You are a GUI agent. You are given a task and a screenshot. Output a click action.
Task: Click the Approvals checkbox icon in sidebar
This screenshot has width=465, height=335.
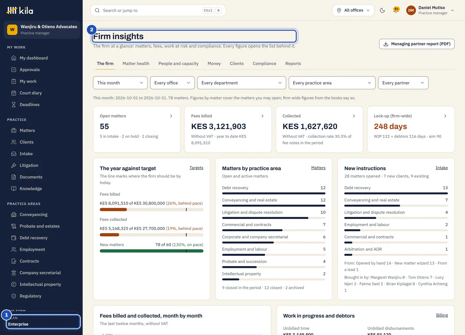click(x=14, y=70)
